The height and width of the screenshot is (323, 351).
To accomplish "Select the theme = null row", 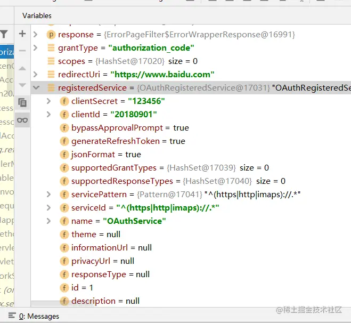I will pos(191,235).
